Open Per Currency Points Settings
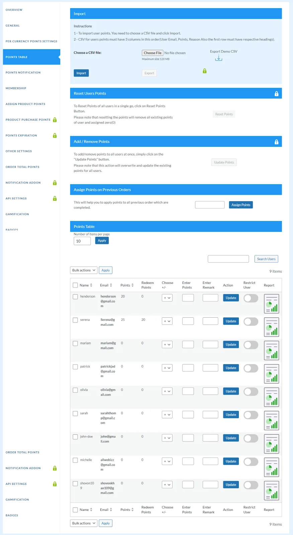293x535 pixels. click(x=31, y=41)
